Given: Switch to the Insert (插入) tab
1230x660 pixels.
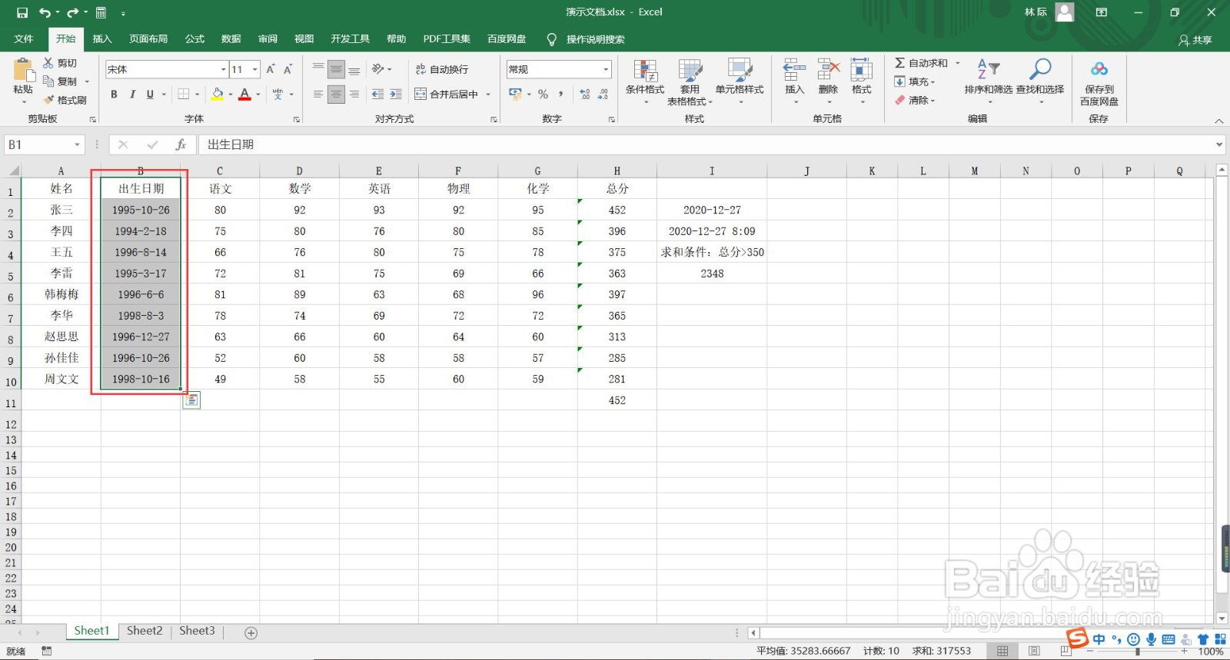Looking at the screenshot, I should 102,38.
